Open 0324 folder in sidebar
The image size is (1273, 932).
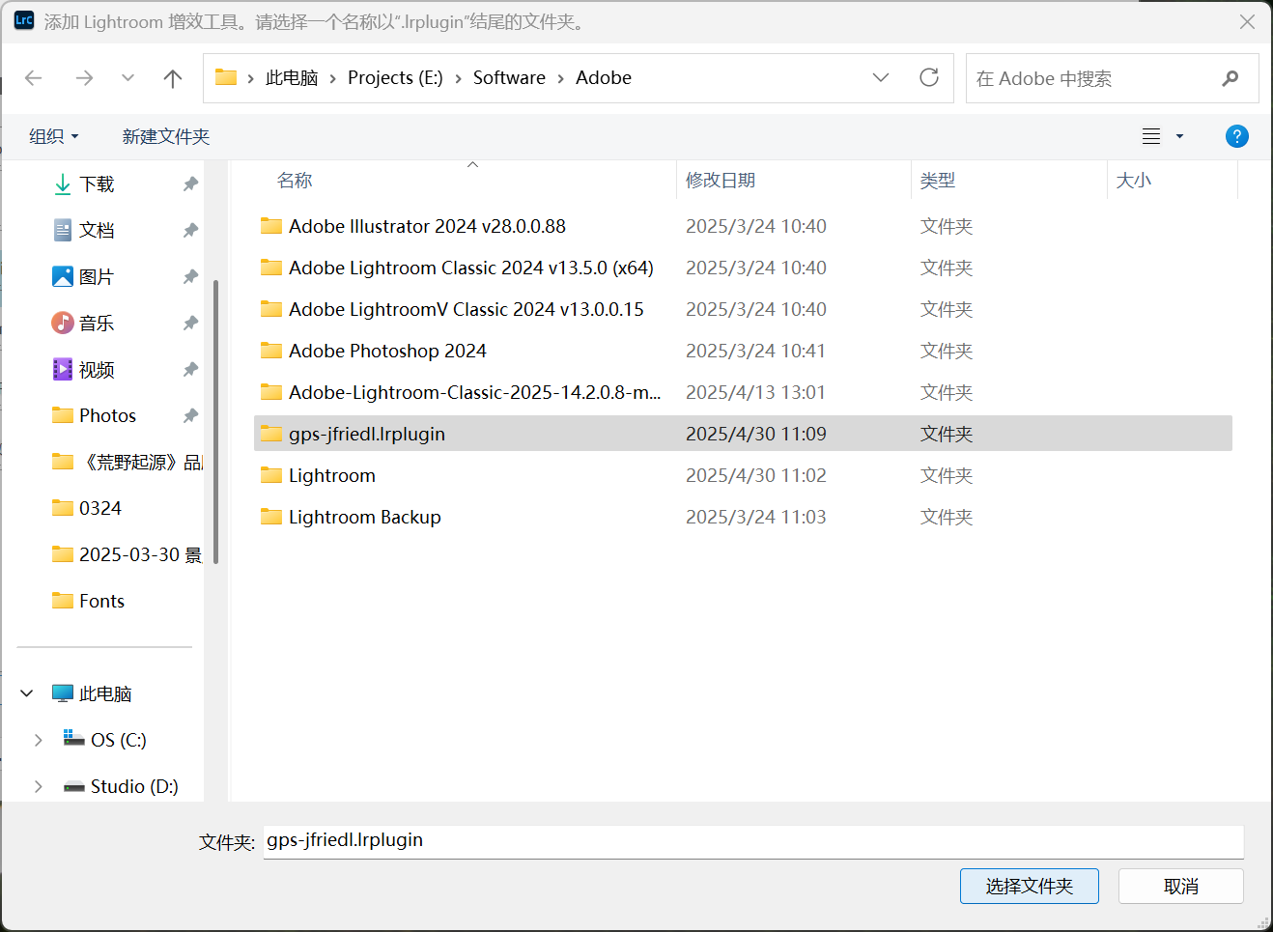pos(99,508)
